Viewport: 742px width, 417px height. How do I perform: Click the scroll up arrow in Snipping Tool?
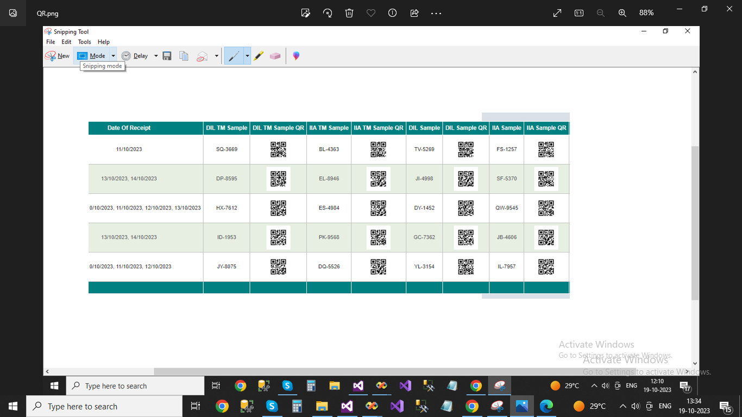pyautogui.click(x=695, y=72)
